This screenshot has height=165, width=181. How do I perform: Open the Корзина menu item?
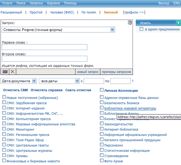pyautogui.click(x=53, y=3)
